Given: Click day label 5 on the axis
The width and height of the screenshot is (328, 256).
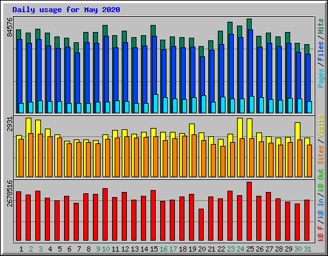Looking at the screenshot, I should click(60, 249).
